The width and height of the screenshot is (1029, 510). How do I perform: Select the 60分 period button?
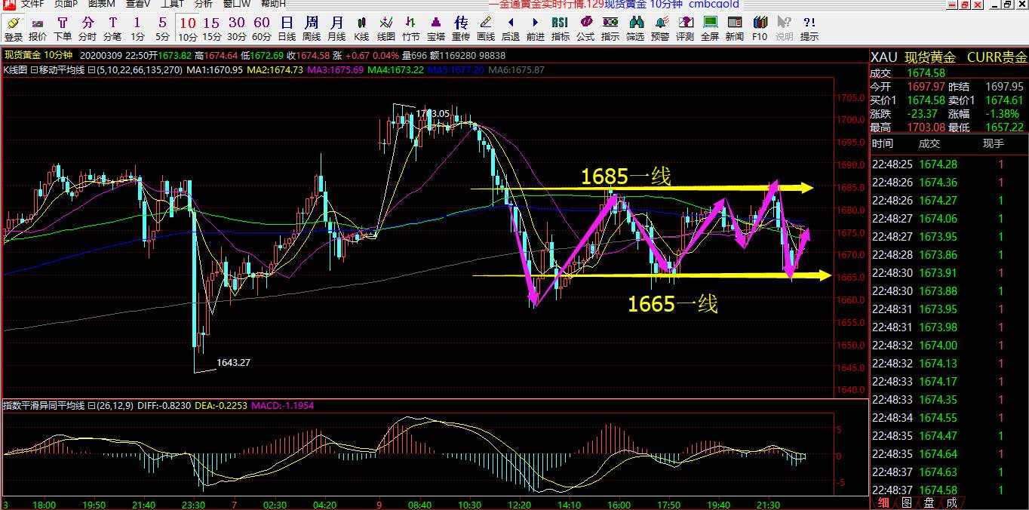click(x=262, y=29)
